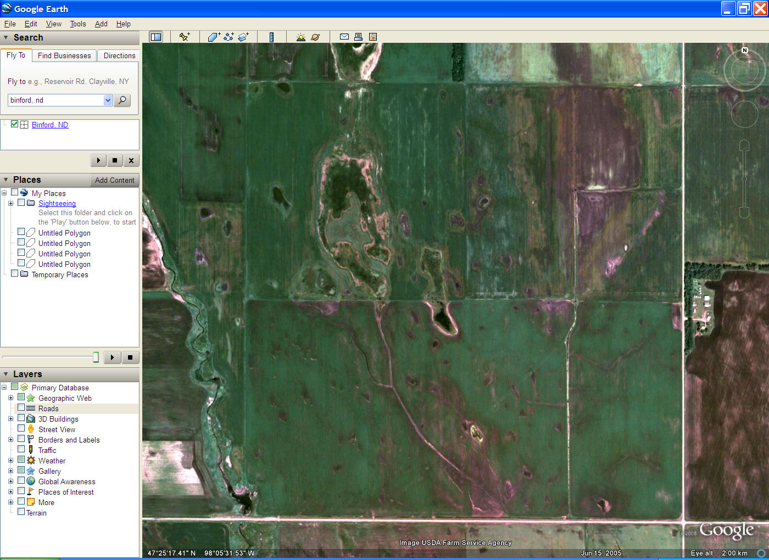The image size is (769, 560).
Task: Switch to the Directions tab
Action: click(x=119, y=55)
